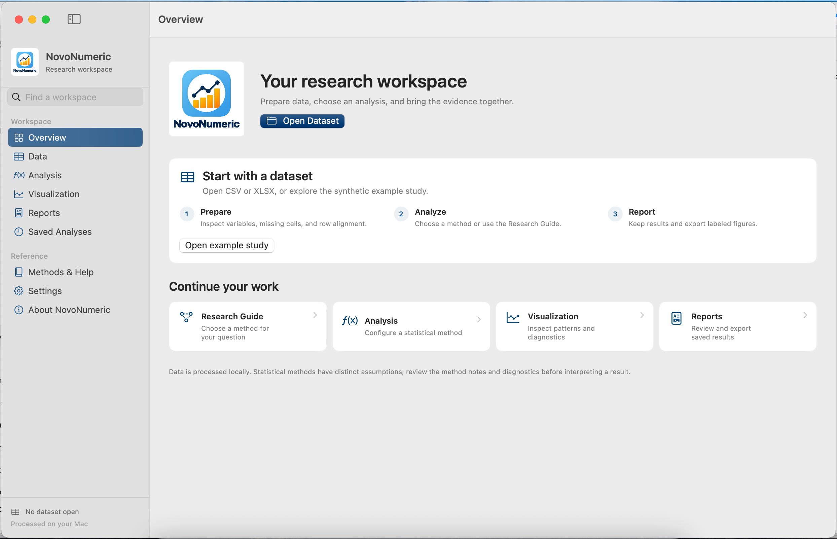
Task: Click the Settings label in sidebar
Action: pos(45,291)
